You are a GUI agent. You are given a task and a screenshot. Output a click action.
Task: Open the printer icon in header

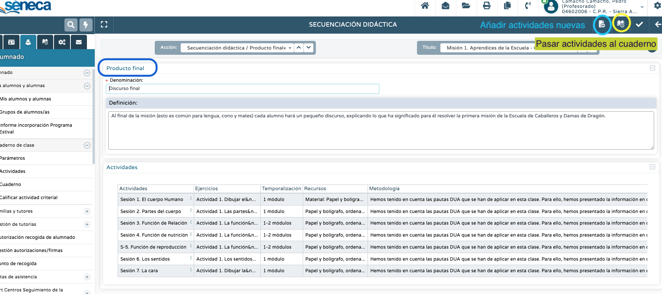[487, 6]
